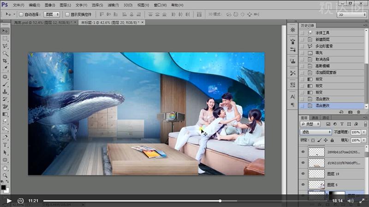Open the Paragraph panel icon
The width and height of the screenshot is (369, 207).
coord(292,104)
